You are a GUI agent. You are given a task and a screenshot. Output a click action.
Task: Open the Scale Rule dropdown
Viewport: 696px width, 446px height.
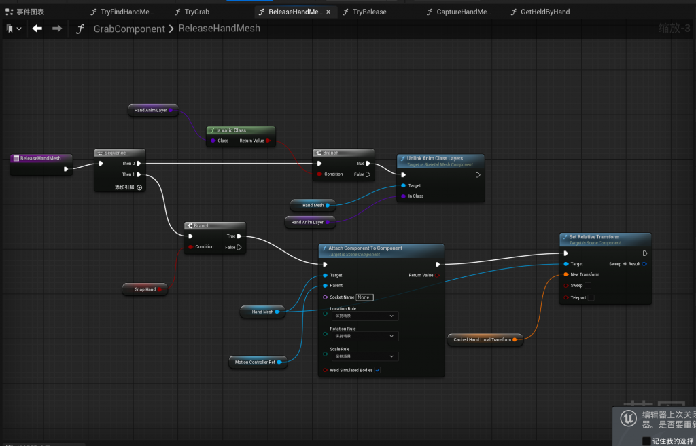point(364,356)
